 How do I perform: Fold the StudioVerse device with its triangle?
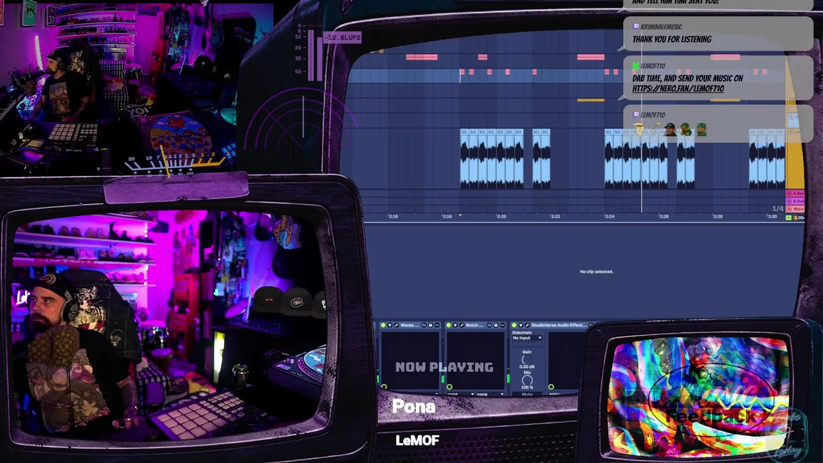tap(521, 325)
